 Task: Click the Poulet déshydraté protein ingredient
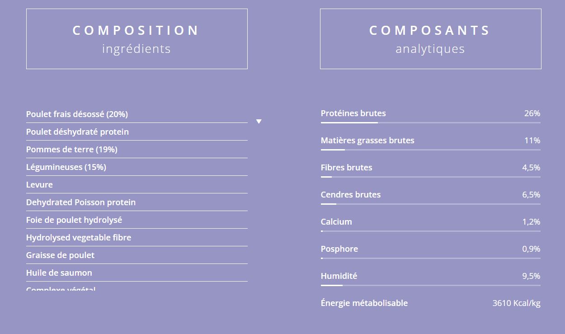pos(77,132)
